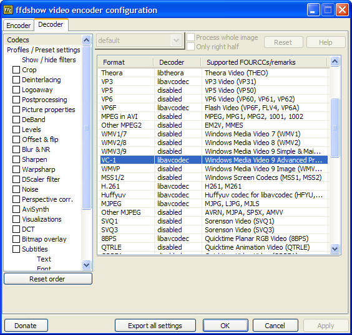The height and width of the screenshot is (335, 352).
Task: Open decoder cell for WMV3/9 row
Action: 178,151
